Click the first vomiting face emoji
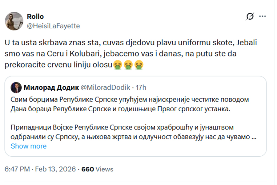The width and height of the screenshot is (277, 185). click(117, 65)
